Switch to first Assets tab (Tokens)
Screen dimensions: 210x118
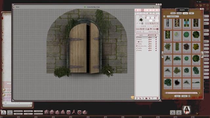point(173,13)
